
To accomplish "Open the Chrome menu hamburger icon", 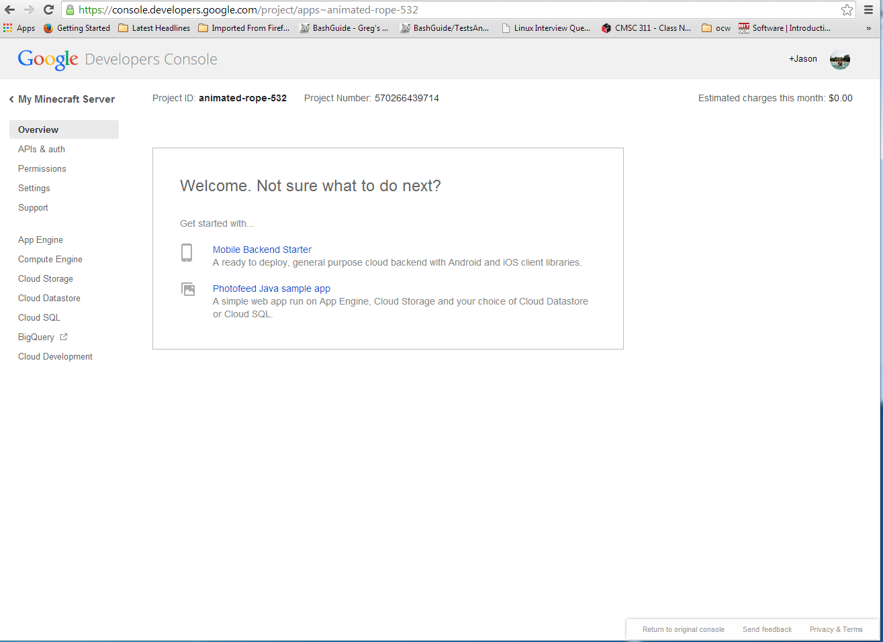I will tap(869, 10).
